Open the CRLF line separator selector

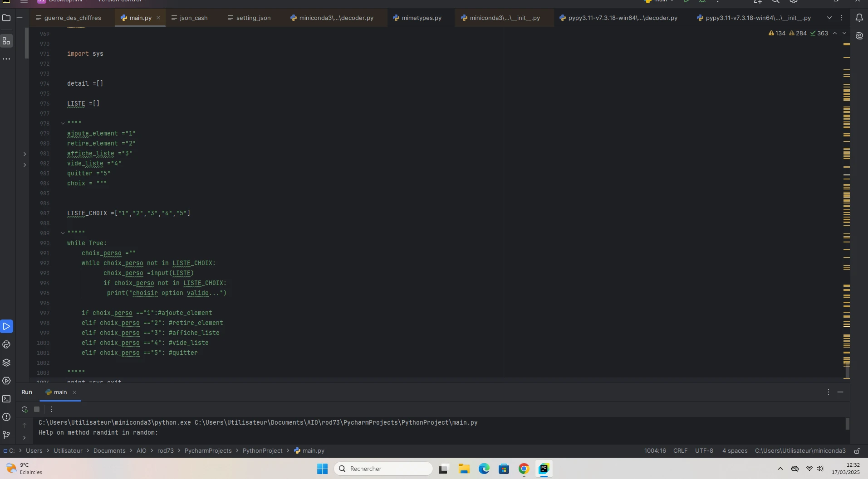tap(680, 451)
